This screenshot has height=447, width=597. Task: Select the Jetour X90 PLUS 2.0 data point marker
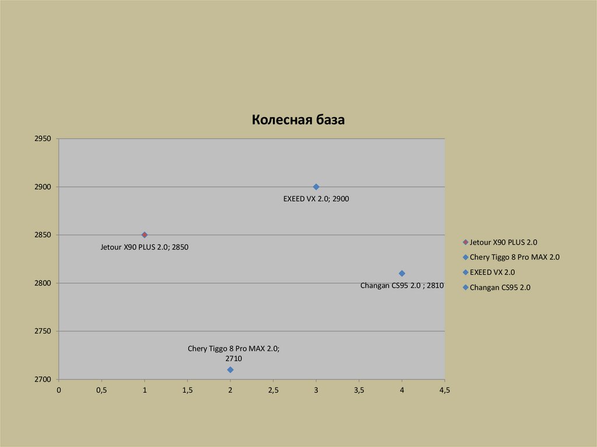pyautogui.click(x=145, y=235)
